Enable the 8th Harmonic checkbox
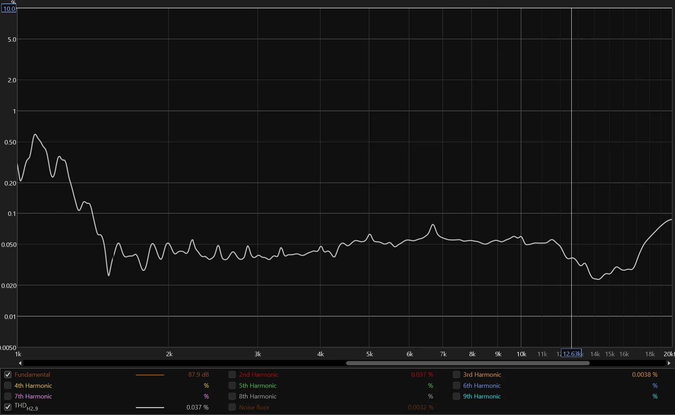The height and width of the screenshot is (415, 675). pyautogui.click(x=232, y=396)
